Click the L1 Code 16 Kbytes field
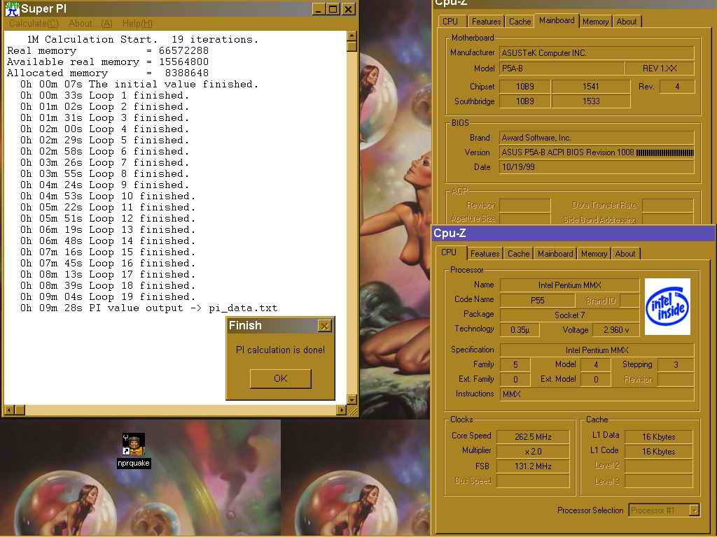 point(658,451)
